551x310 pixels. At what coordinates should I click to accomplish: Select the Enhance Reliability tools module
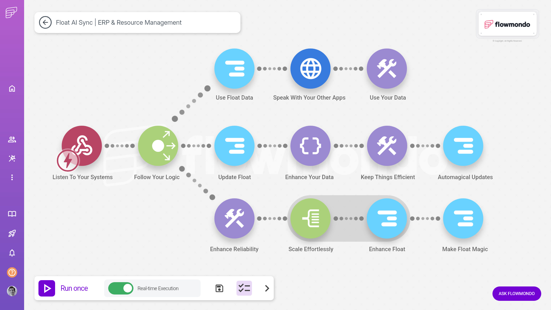tap(234, 218)
